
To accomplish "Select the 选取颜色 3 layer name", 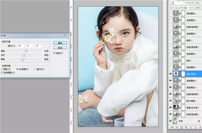I will [191, 67].
